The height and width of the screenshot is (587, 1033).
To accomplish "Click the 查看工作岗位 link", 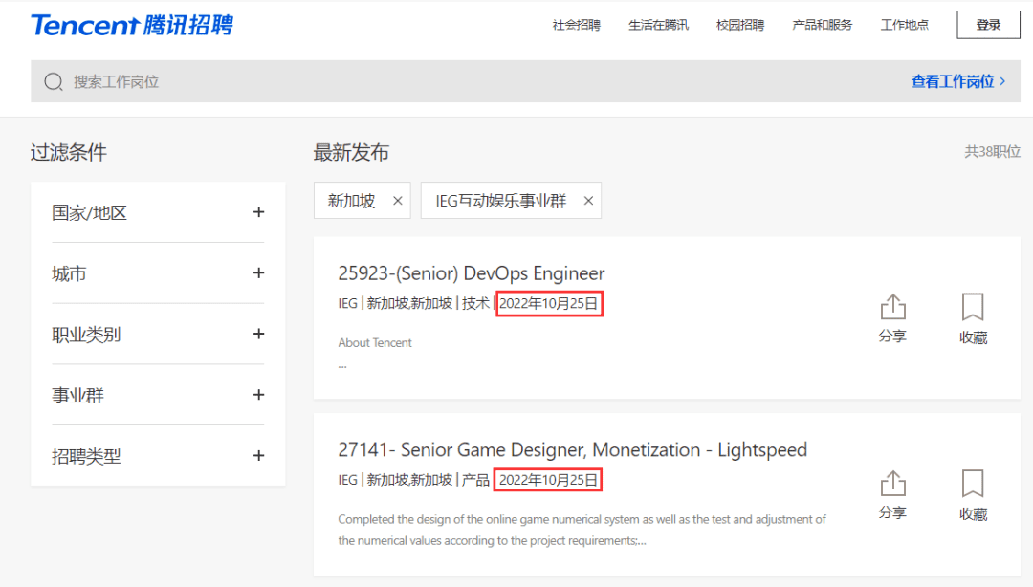I will 957,82.
